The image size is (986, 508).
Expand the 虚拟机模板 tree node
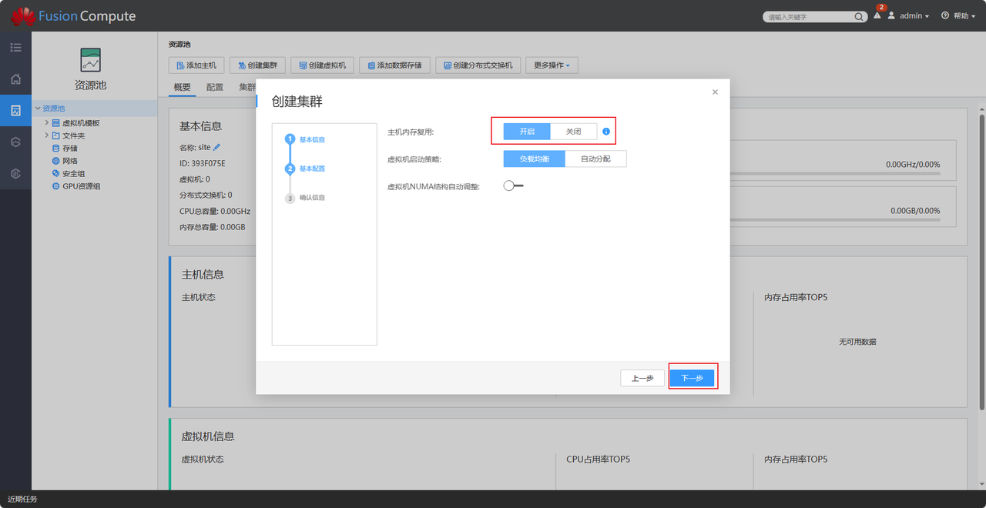[x=46, y=122]
